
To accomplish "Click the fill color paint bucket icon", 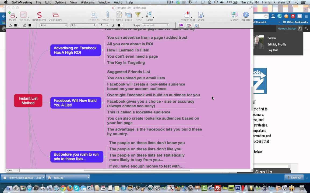I will (x=10, y=25).
